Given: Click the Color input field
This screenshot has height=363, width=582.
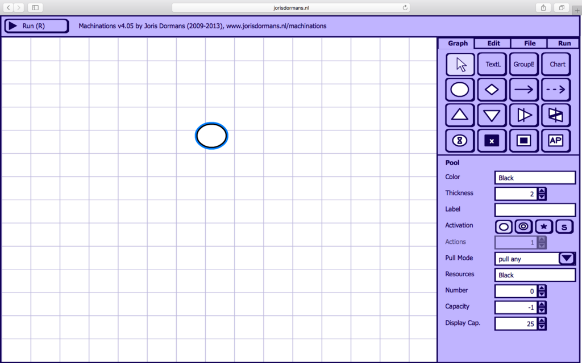Looking at the screenshot, I should (535, 178).
